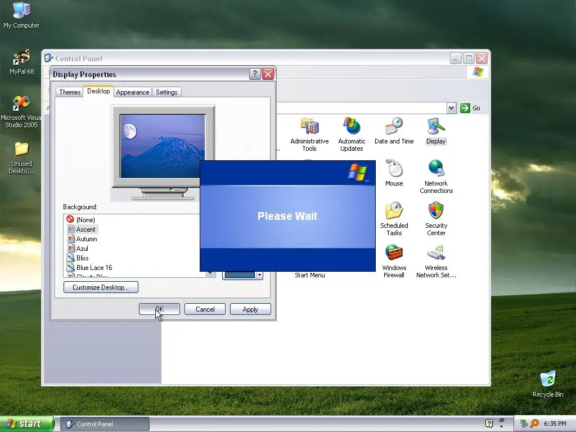Screen dimensions: 576x432
Task: Click the Start Menu label in Control Panel
Action: (x=310, y=274)
